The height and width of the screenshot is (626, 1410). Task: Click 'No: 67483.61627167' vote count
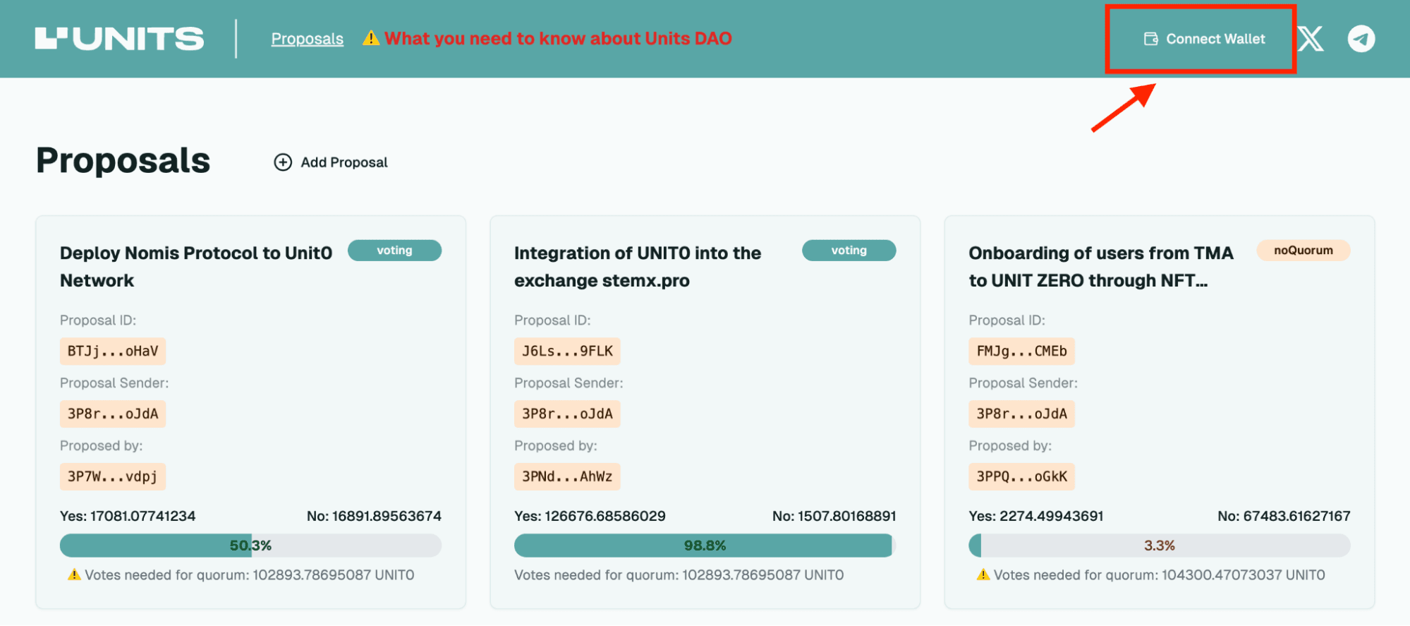tap(1284, 516)
